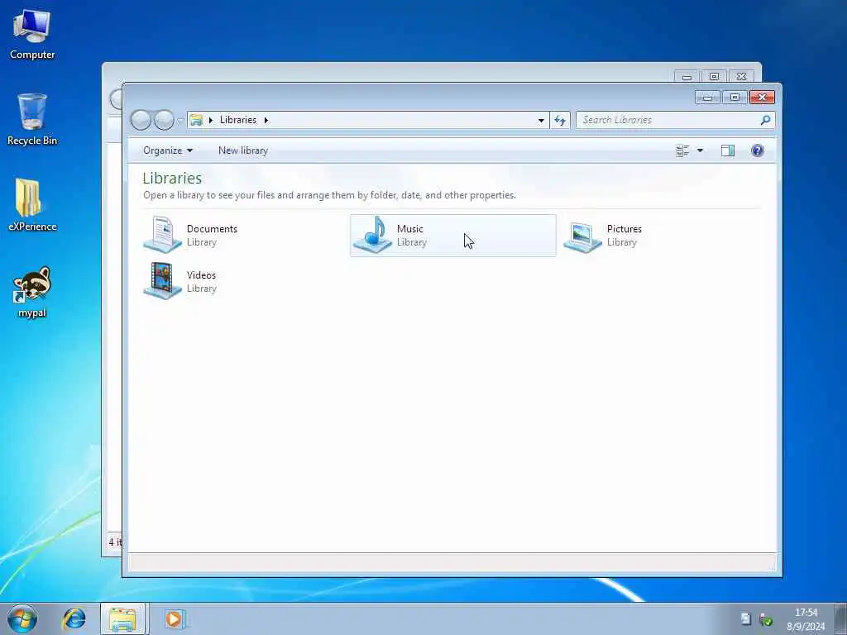This screenshot has width=847, height=635.
Task: Open the Documents library icon
Action: (162, 234)
